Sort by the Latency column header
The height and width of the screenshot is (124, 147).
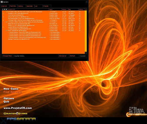click(x=81, y=9)
